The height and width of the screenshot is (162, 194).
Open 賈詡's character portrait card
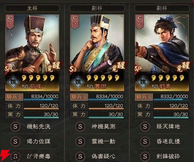pos(97,53)
